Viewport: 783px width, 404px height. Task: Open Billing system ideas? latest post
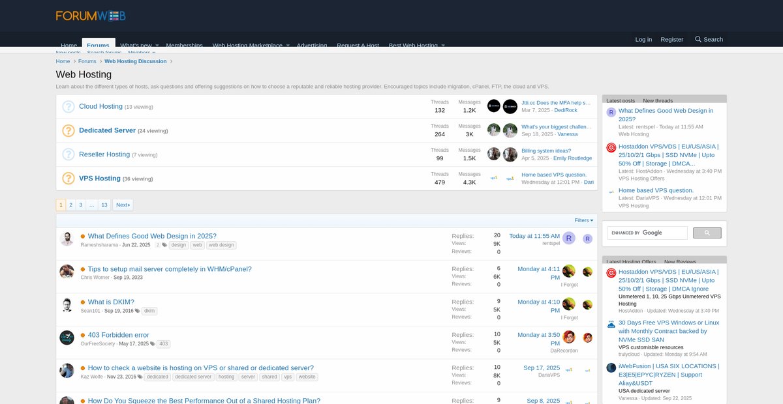(546, 151)
